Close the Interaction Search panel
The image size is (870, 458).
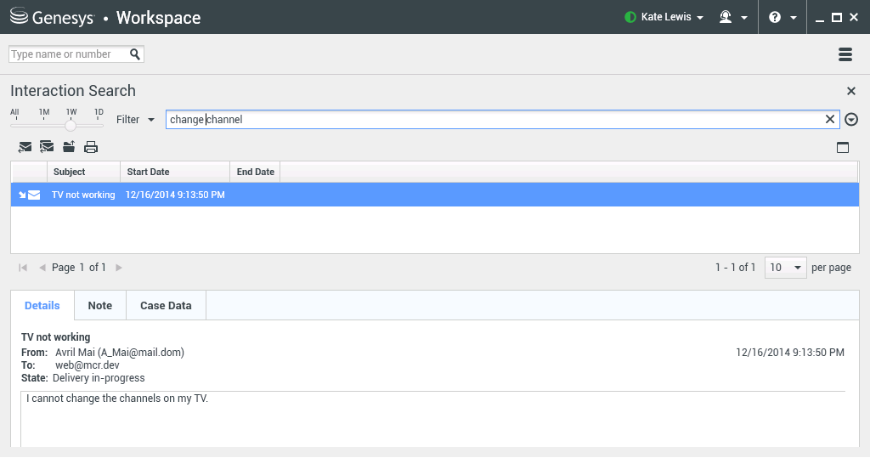click(x=851, y=91)
